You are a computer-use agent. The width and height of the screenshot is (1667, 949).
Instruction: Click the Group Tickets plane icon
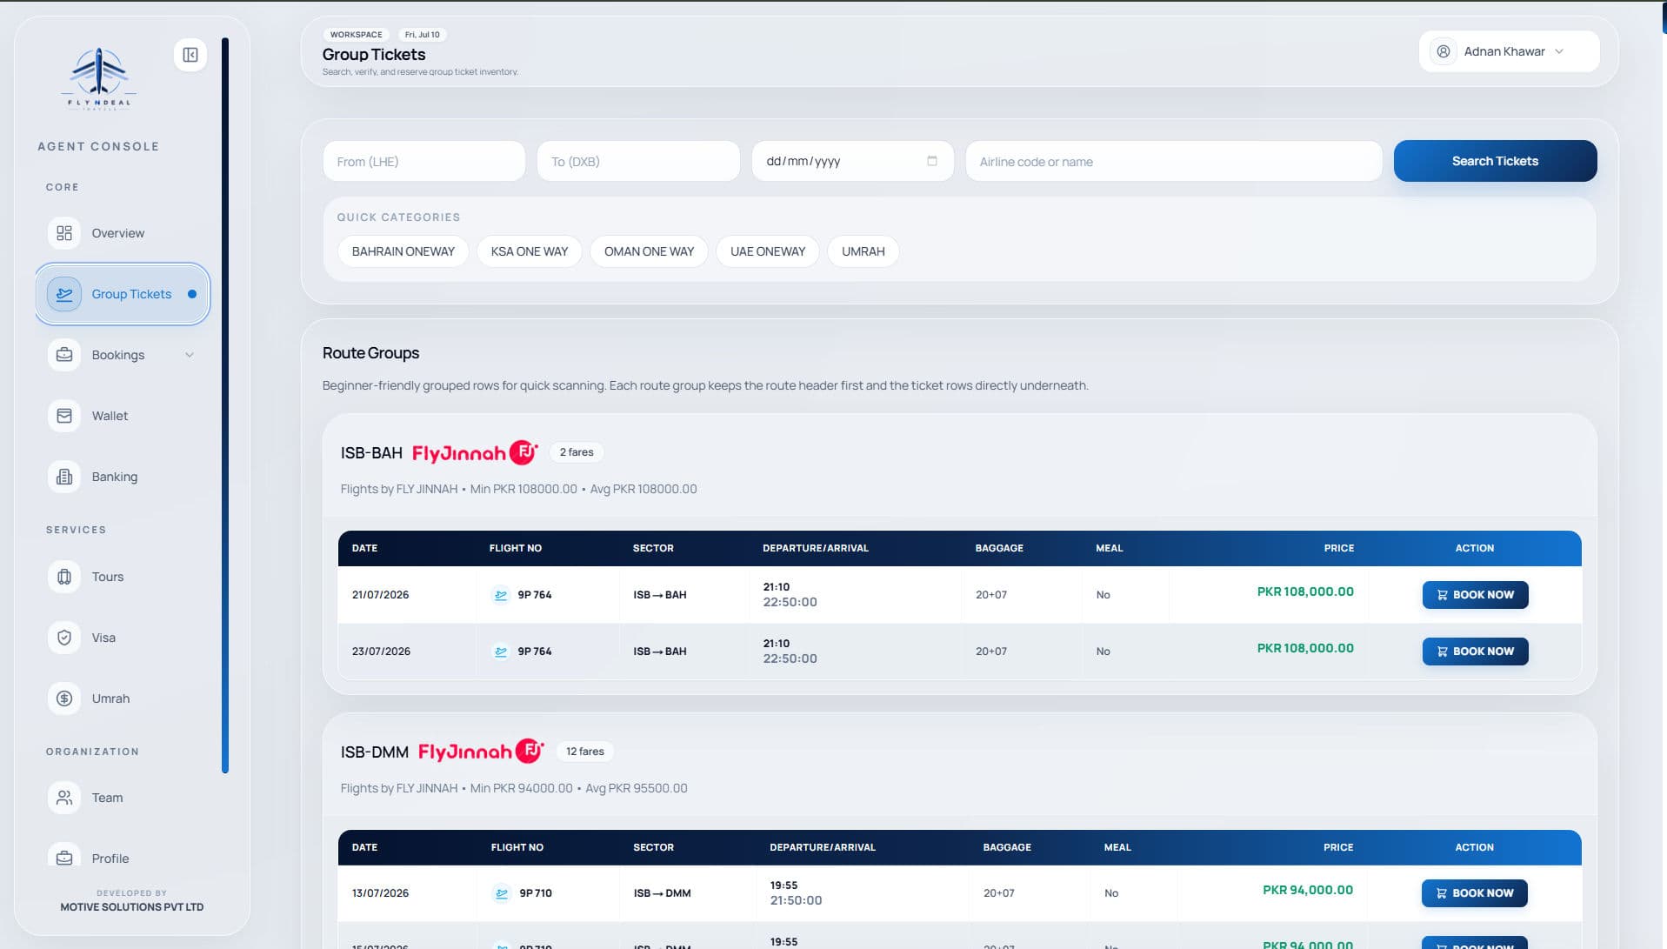(64, 294)
